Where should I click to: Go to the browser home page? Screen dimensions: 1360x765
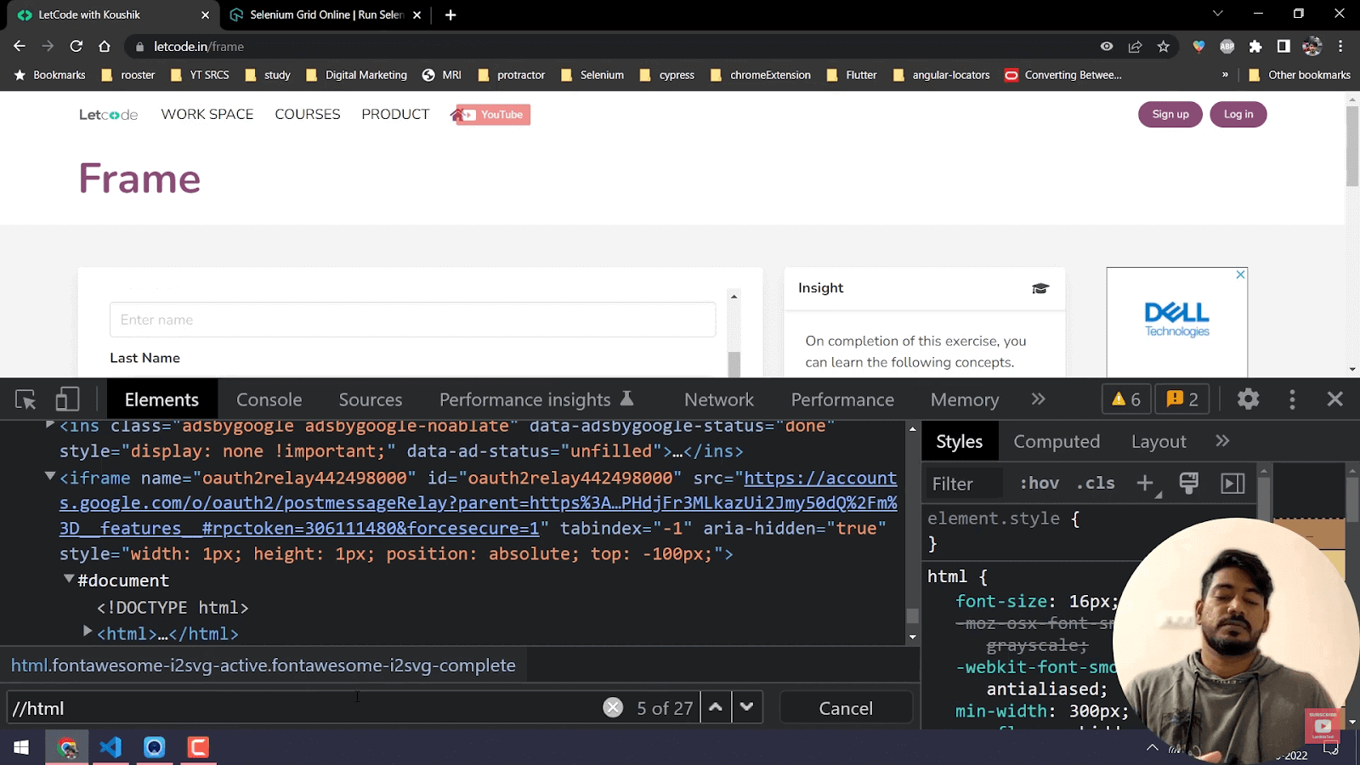click(105, 46)
